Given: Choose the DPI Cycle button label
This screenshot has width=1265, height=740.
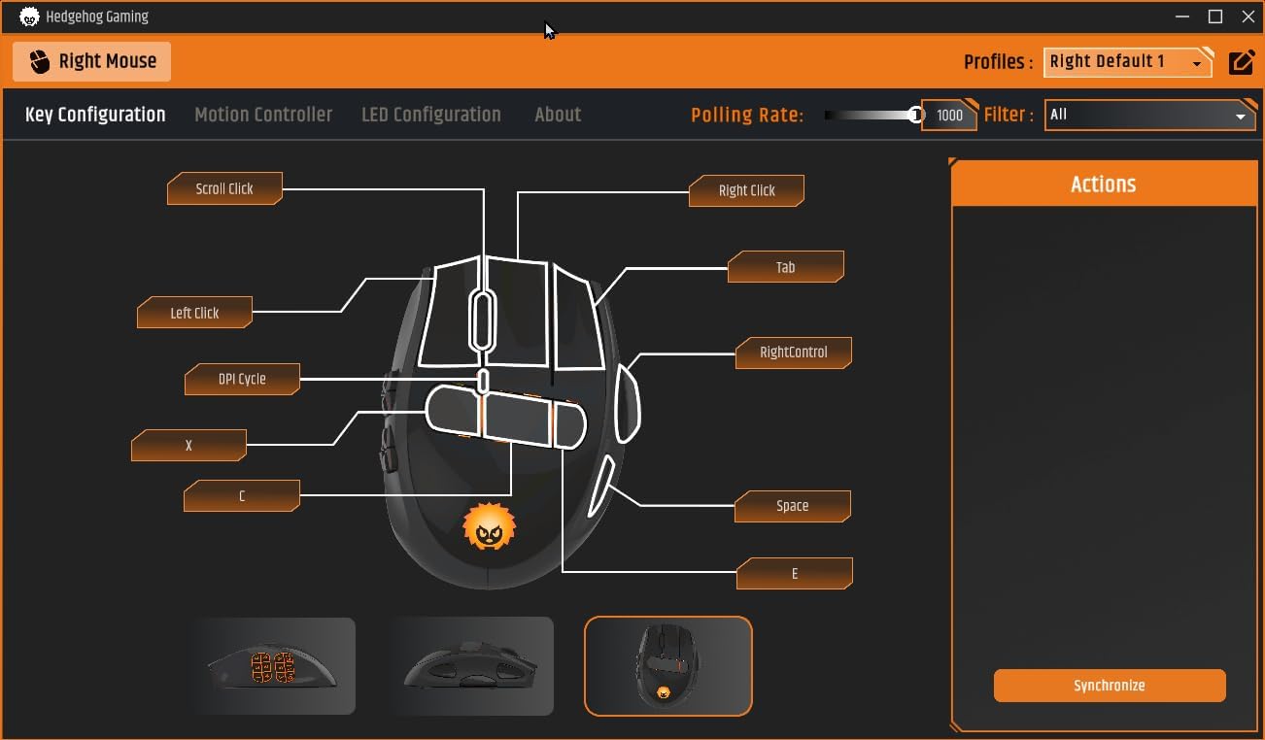Looking at the screenshot, I should tap(242, 379).
